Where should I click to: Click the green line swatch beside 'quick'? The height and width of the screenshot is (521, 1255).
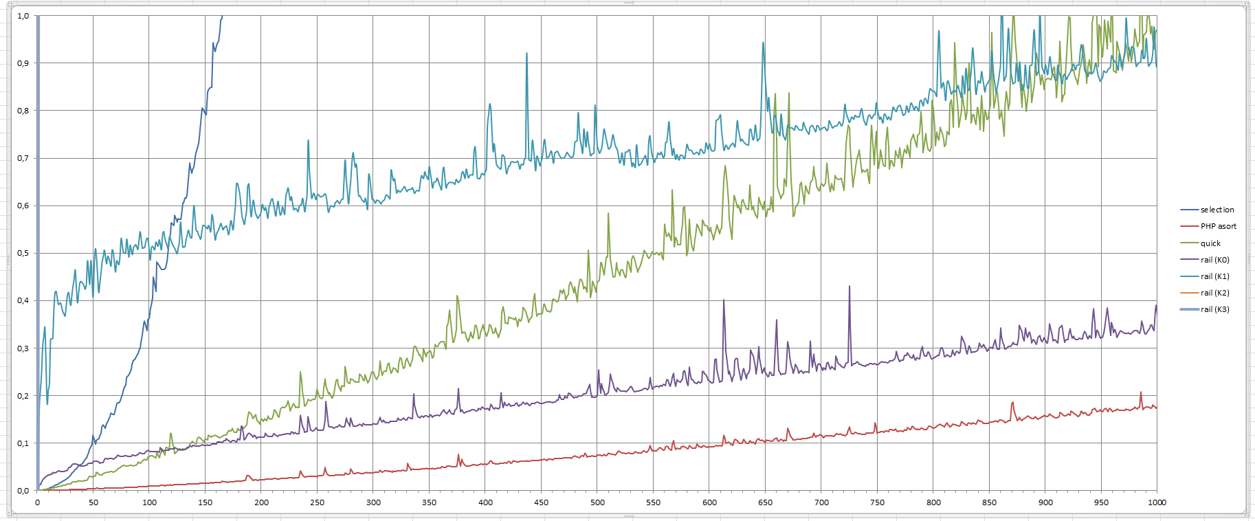point(1189,243)
